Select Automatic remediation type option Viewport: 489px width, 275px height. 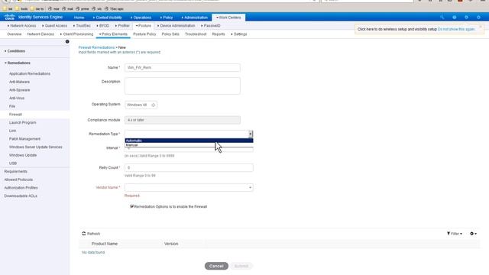click(x=189, y=141)
